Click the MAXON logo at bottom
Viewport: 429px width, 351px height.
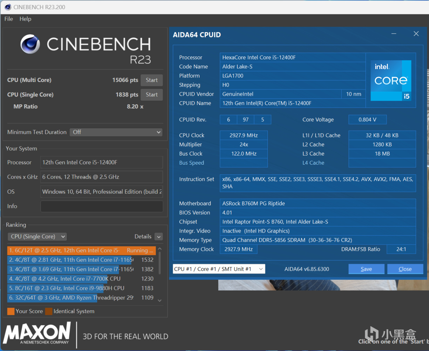click(x=37, y=333)
